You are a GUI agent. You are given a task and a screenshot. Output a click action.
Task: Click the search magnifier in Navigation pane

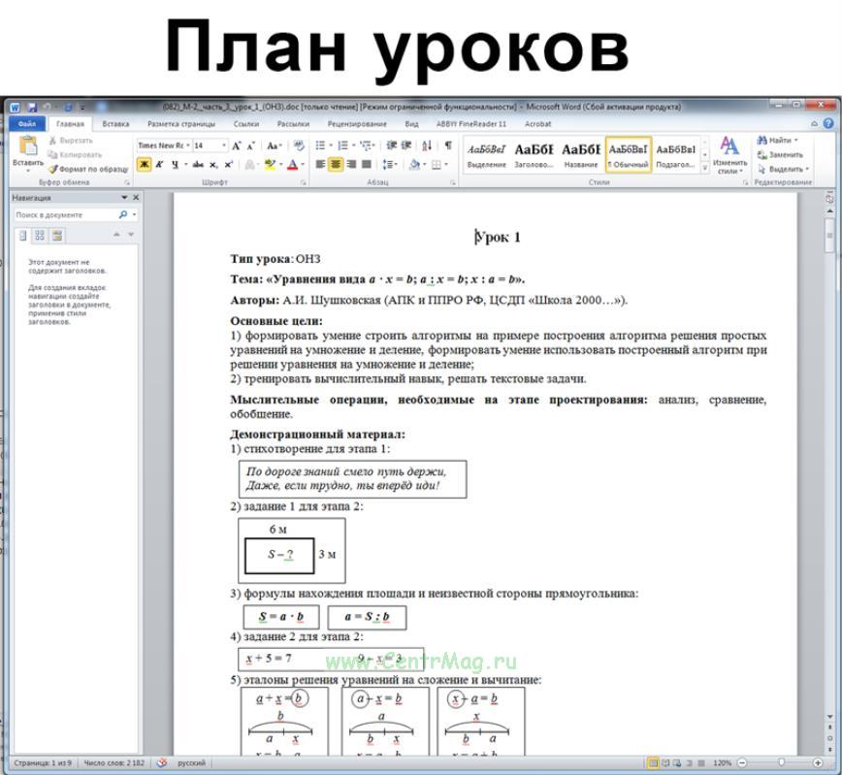(x=123, y=214)
